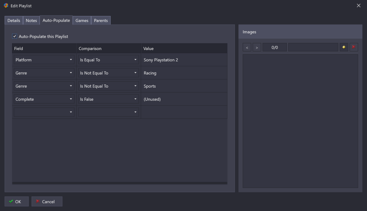Open the Is Equal To comparison dropdown
This screenshot has height=211, width=367.
point(109,60)
